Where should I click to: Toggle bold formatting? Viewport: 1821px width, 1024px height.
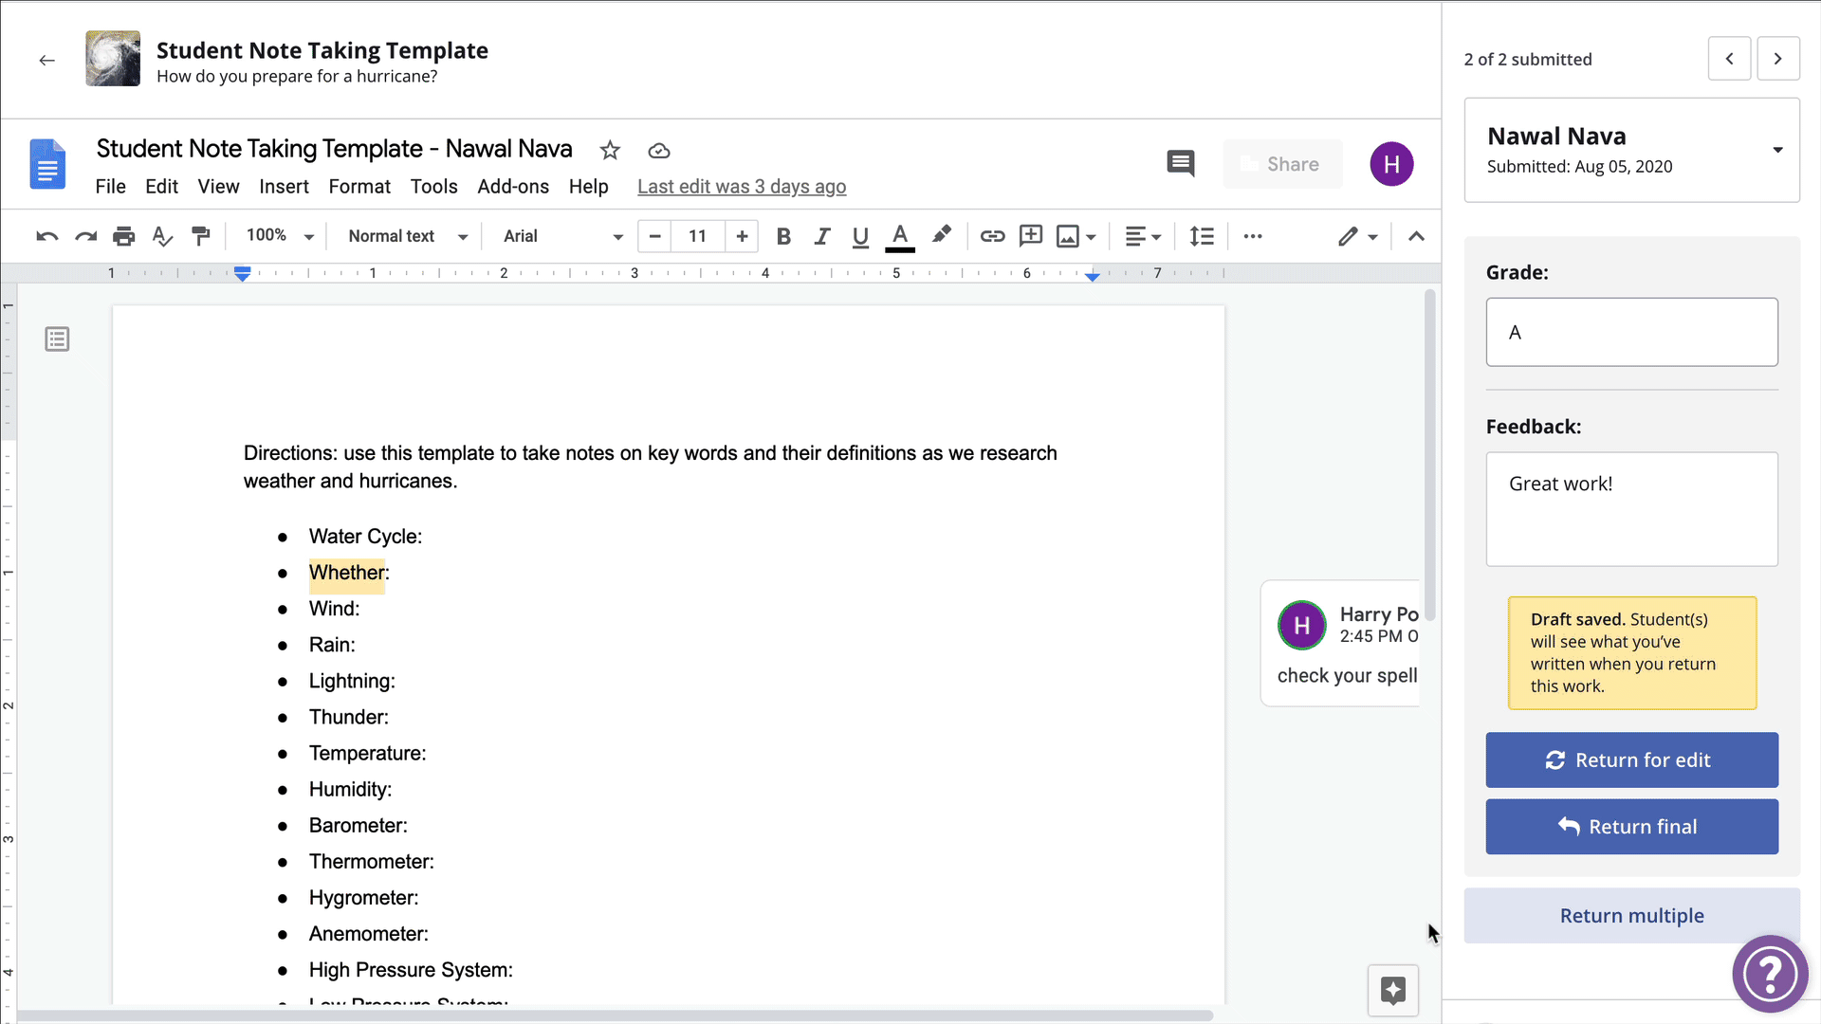coord(783,236)
